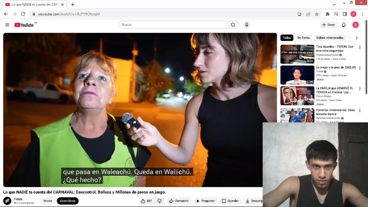This screenshot has height=207, width=368.
Task: Click the Descargar button
Action: (x=253, y=201)
